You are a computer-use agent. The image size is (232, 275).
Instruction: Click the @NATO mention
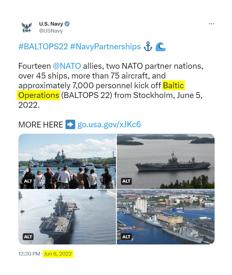67,66
